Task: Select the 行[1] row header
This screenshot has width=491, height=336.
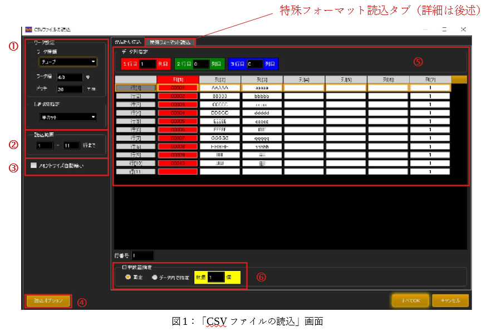Action: [136, 88]
